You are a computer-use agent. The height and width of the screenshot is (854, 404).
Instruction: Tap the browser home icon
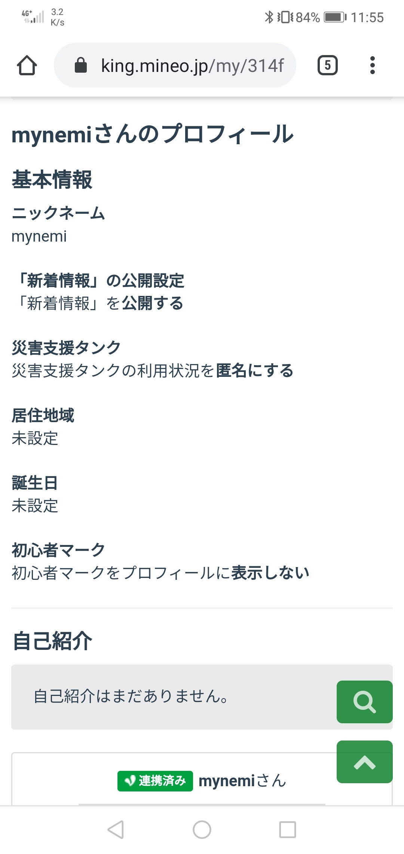point(27,66)
